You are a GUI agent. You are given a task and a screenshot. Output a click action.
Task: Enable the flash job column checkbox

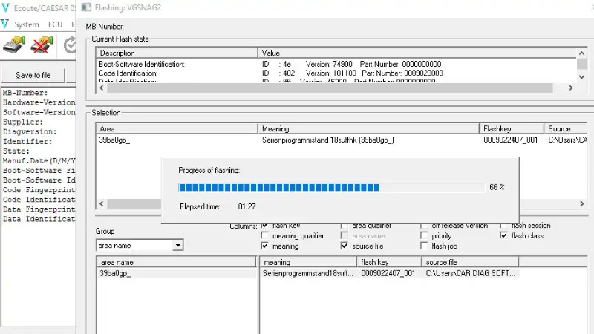424,246
